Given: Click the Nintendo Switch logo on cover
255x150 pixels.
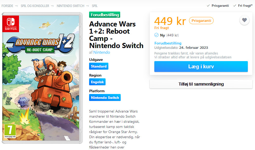Looking at the screenshot, I should click(10, 24).
